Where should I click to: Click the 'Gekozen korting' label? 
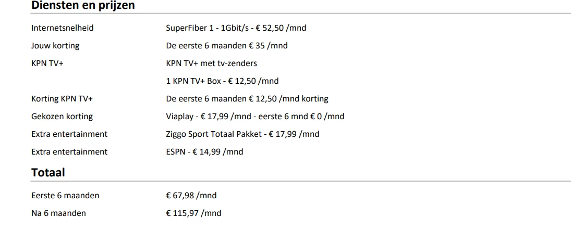pos(62,117)
